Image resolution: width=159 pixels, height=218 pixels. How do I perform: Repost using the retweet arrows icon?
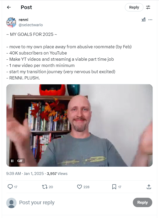[x=45, y=187]
